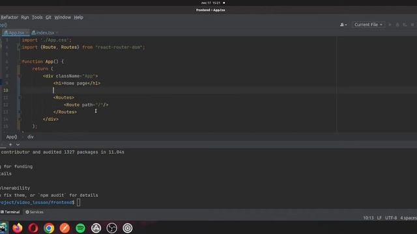Image resolution: width=417 pixels, height=234 pixels.
Task: Open Firefox from the taskbar
Action: click(18, 228)
